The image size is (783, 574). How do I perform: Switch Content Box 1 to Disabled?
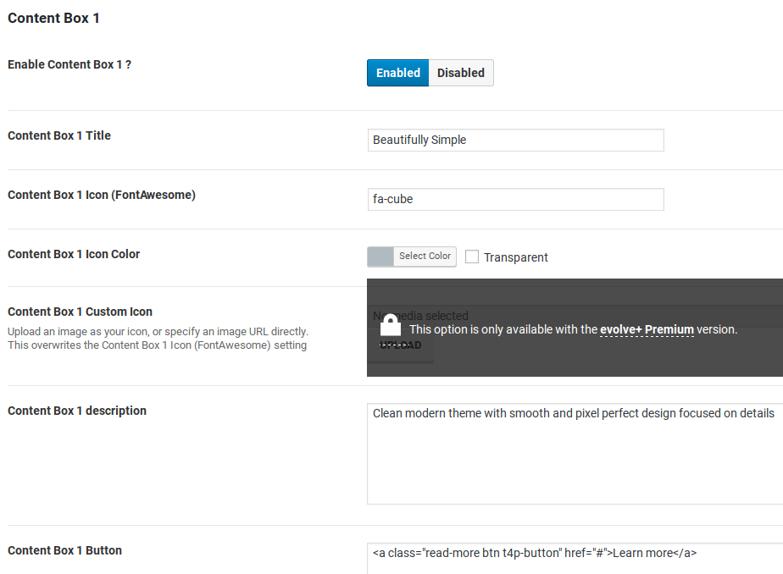pyautogui.click(x=461, y=73)
